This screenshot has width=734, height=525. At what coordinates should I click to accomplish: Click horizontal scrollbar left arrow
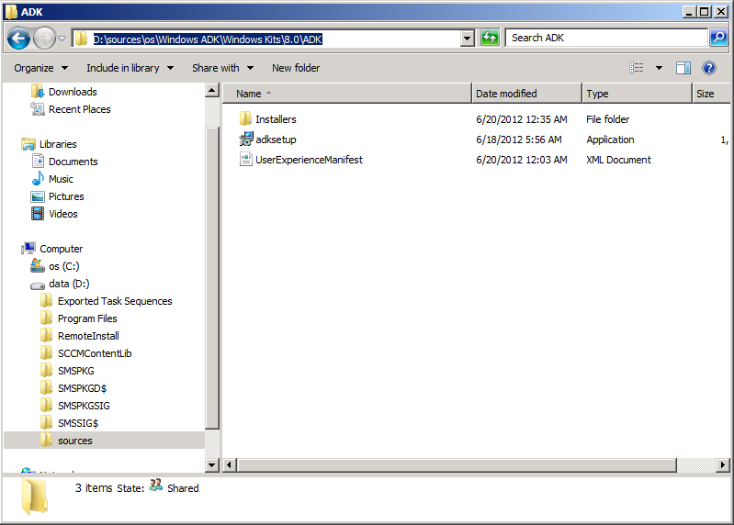[230, 465]
